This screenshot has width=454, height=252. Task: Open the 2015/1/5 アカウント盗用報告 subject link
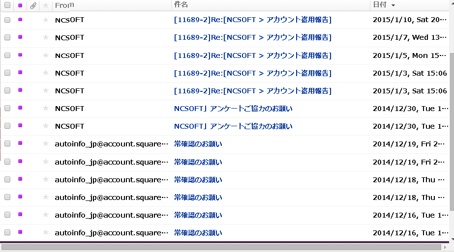[252, 56]
